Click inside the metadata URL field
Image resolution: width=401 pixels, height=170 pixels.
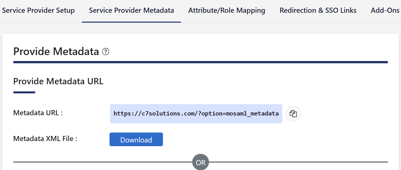(196, 114)
